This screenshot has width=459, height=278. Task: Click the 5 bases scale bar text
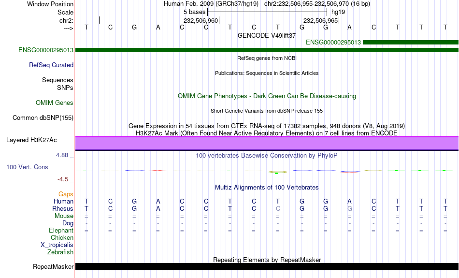[195, 12]
